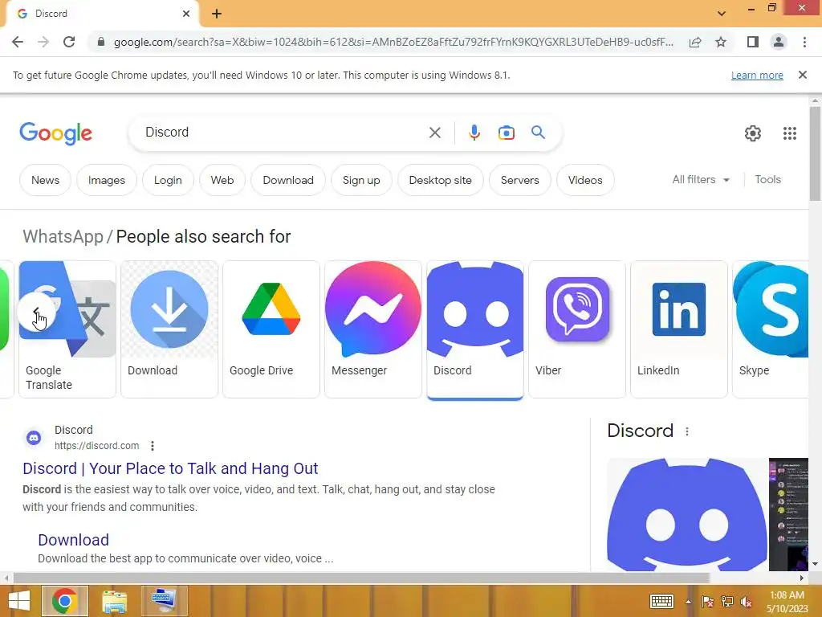
Task: Open Google apps grid icon
Action: (790, 133)
